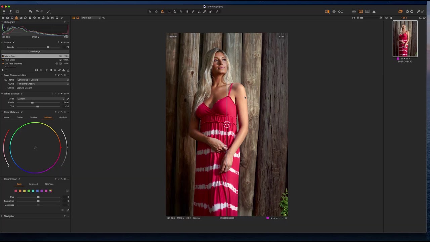Click the undo arrow in top toolbar

point(37,11)
